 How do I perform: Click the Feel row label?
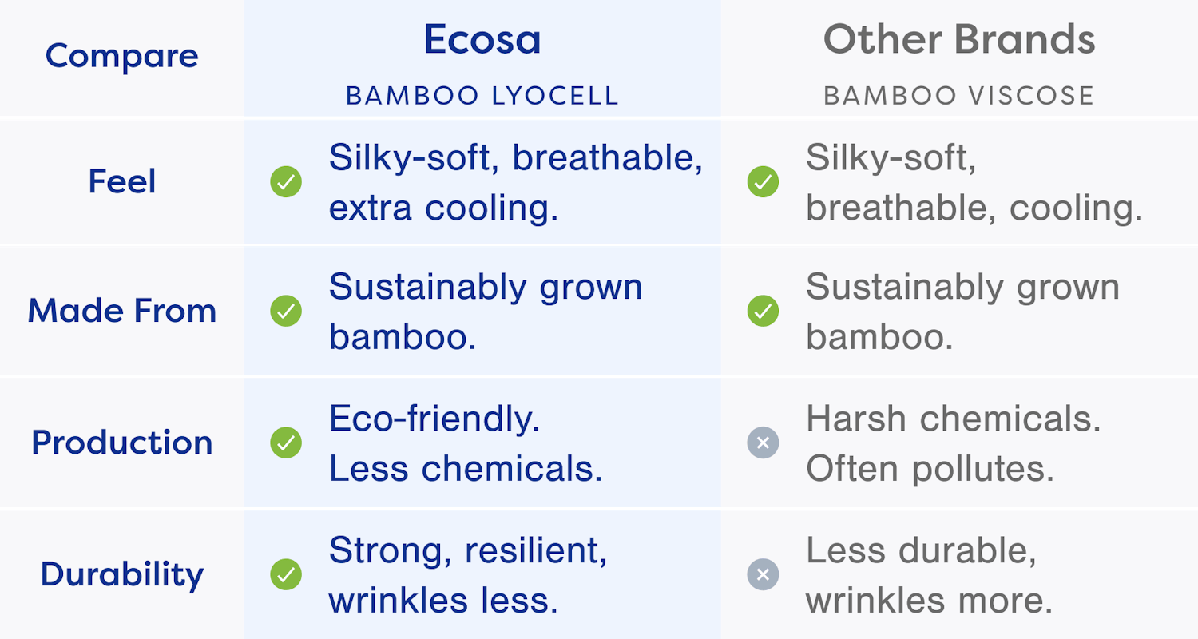click(x=122, y=182)
